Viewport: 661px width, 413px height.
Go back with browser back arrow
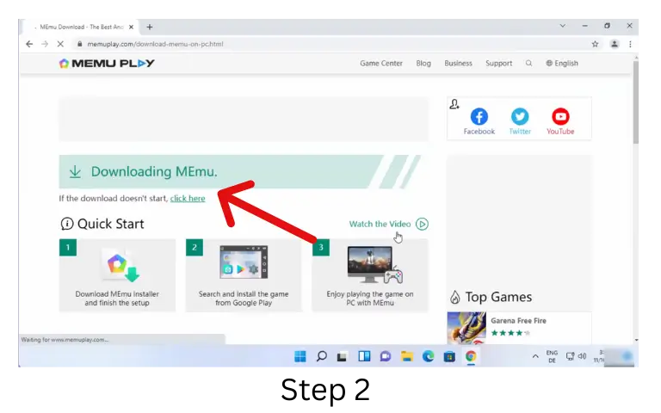click(29, 44)
